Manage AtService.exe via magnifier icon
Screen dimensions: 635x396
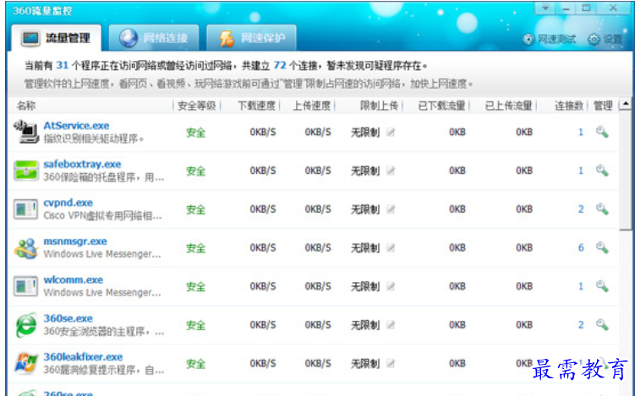[x=602, y=132]
